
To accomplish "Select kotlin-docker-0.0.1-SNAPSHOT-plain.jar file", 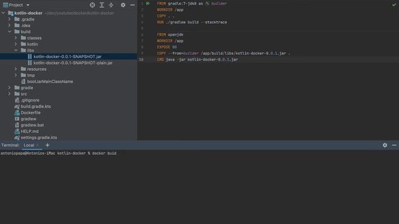I will [73, 63].
